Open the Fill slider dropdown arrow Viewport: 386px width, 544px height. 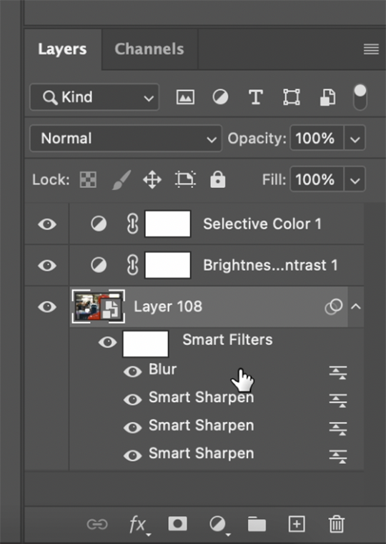[355, 180]
